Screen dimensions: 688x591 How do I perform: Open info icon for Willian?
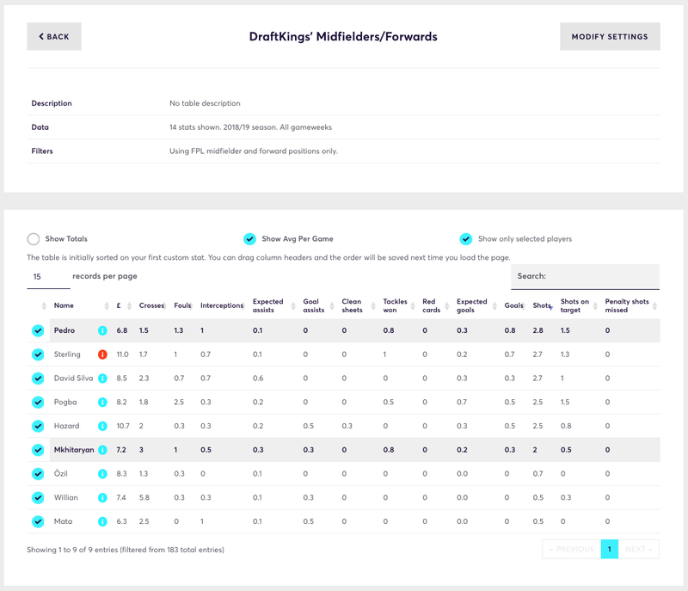pos(102,497)
